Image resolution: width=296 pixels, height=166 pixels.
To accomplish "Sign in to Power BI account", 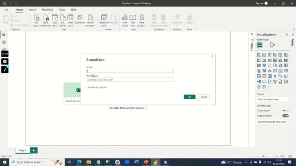I will pyautogui.click(x=262, y=3).
